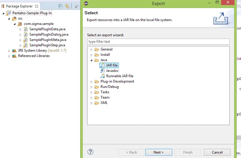Click the Run/Debug folder icon
Screen dimensions: 241x158
97,87
